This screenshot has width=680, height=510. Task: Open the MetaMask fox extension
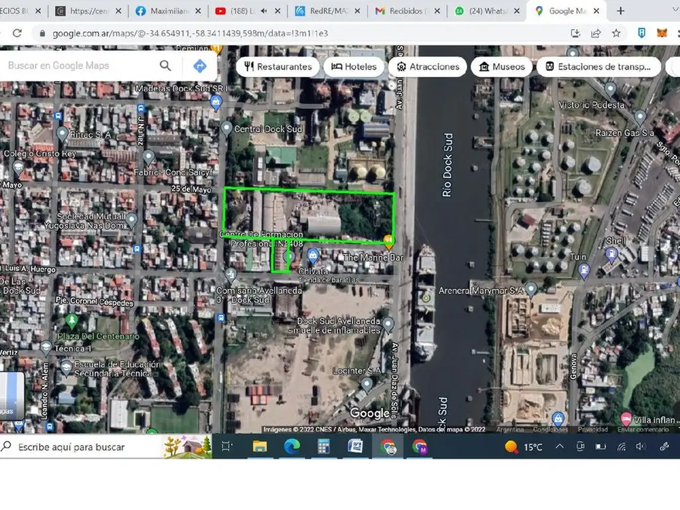(x=662, y=33)
